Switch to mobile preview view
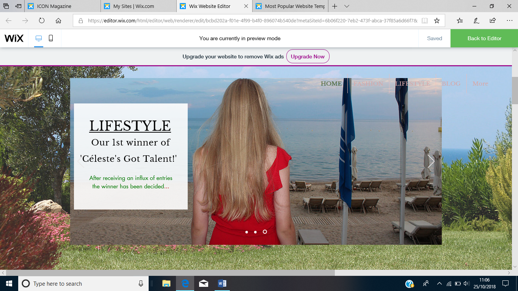Viewport: 518px width, 291px height. coord(51,38)
